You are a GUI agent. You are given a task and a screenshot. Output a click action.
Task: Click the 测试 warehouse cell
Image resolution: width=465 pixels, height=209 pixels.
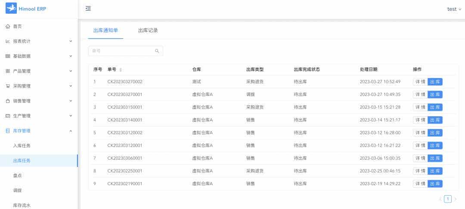pyautogui.click(x=197, y=82)
